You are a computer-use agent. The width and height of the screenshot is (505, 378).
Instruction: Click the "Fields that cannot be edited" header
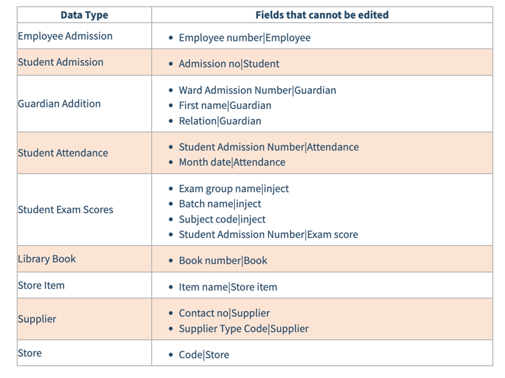(322, 15)
